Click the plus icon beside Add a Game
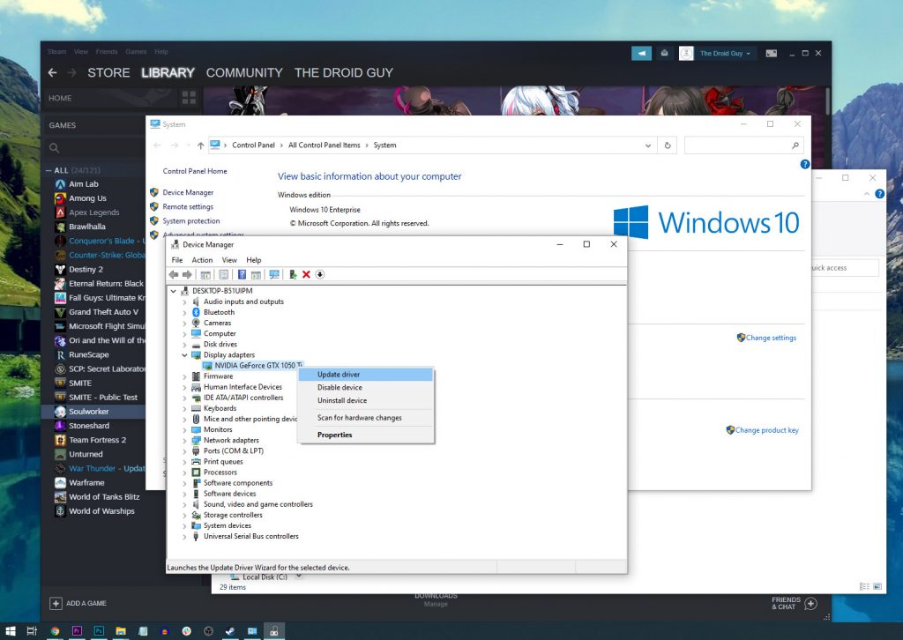This screenshot has width=903, height=640. click(x=56, y=603)
